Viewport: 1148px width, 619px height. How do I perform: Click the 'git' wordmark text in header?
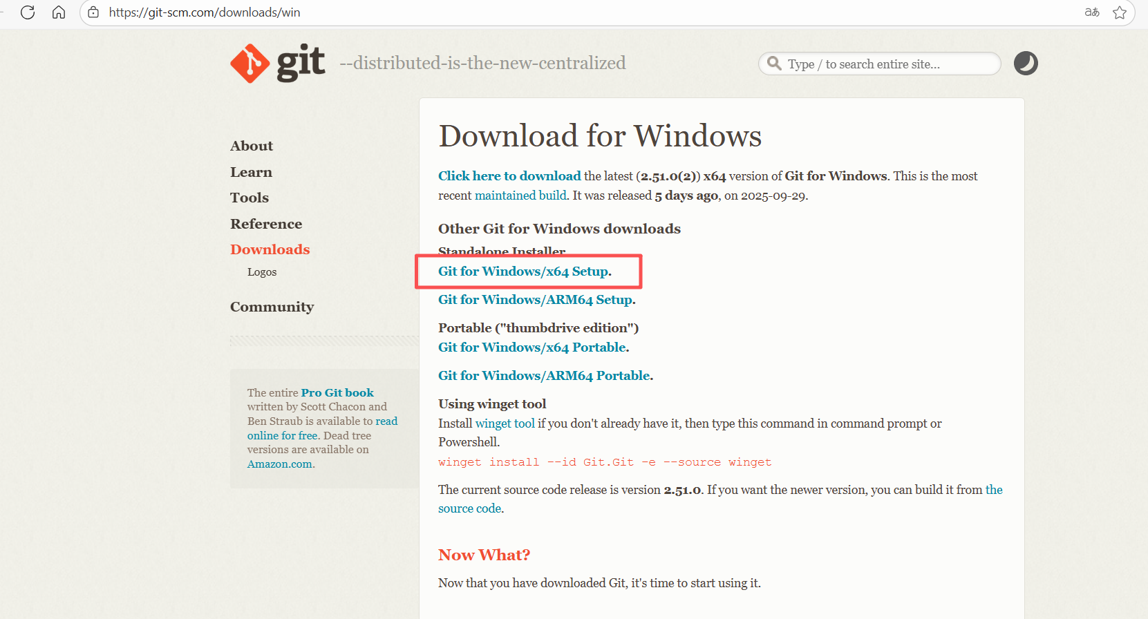pos(301,64)
